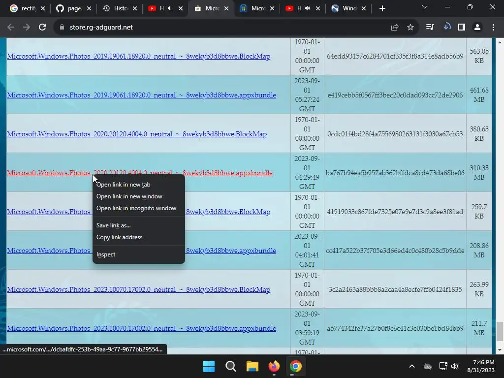
Task: Choose 'Open link in new window'
Action: coord(138,196)
